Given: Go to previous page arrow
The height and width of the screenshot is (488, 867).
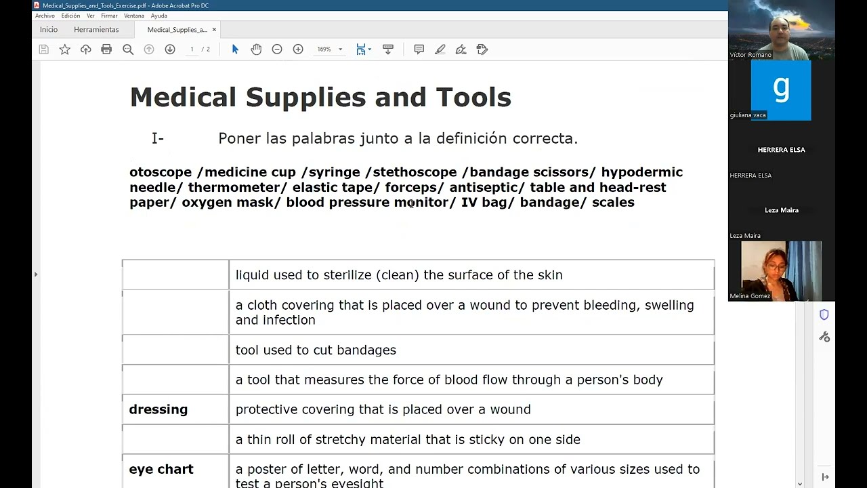Looking at the screenshot, I should tap(149, 49).
